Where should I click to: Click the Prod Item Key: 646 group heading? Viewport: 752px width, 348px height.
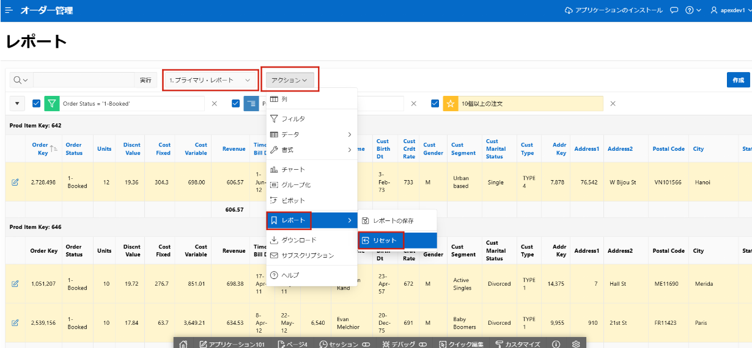click(x=35, y=227)
